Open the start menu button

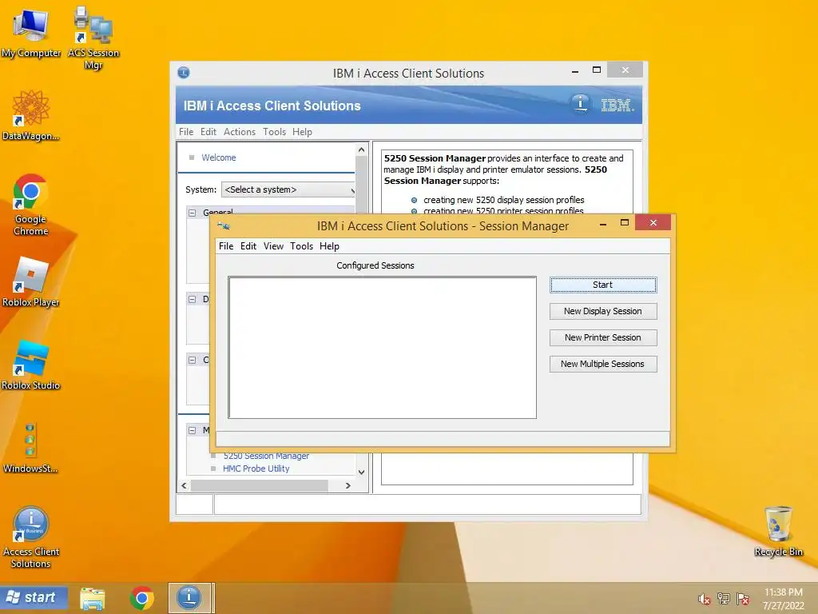(34, 597)
